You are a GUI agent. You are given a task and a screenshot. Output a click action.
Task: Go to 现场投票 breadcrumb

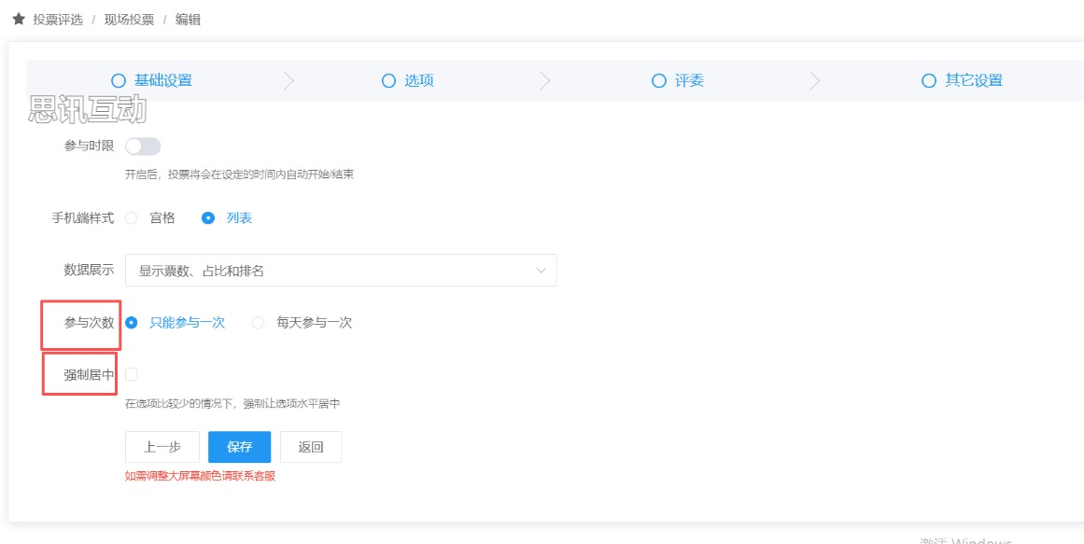pyautogui.click(x=129, y=20)
